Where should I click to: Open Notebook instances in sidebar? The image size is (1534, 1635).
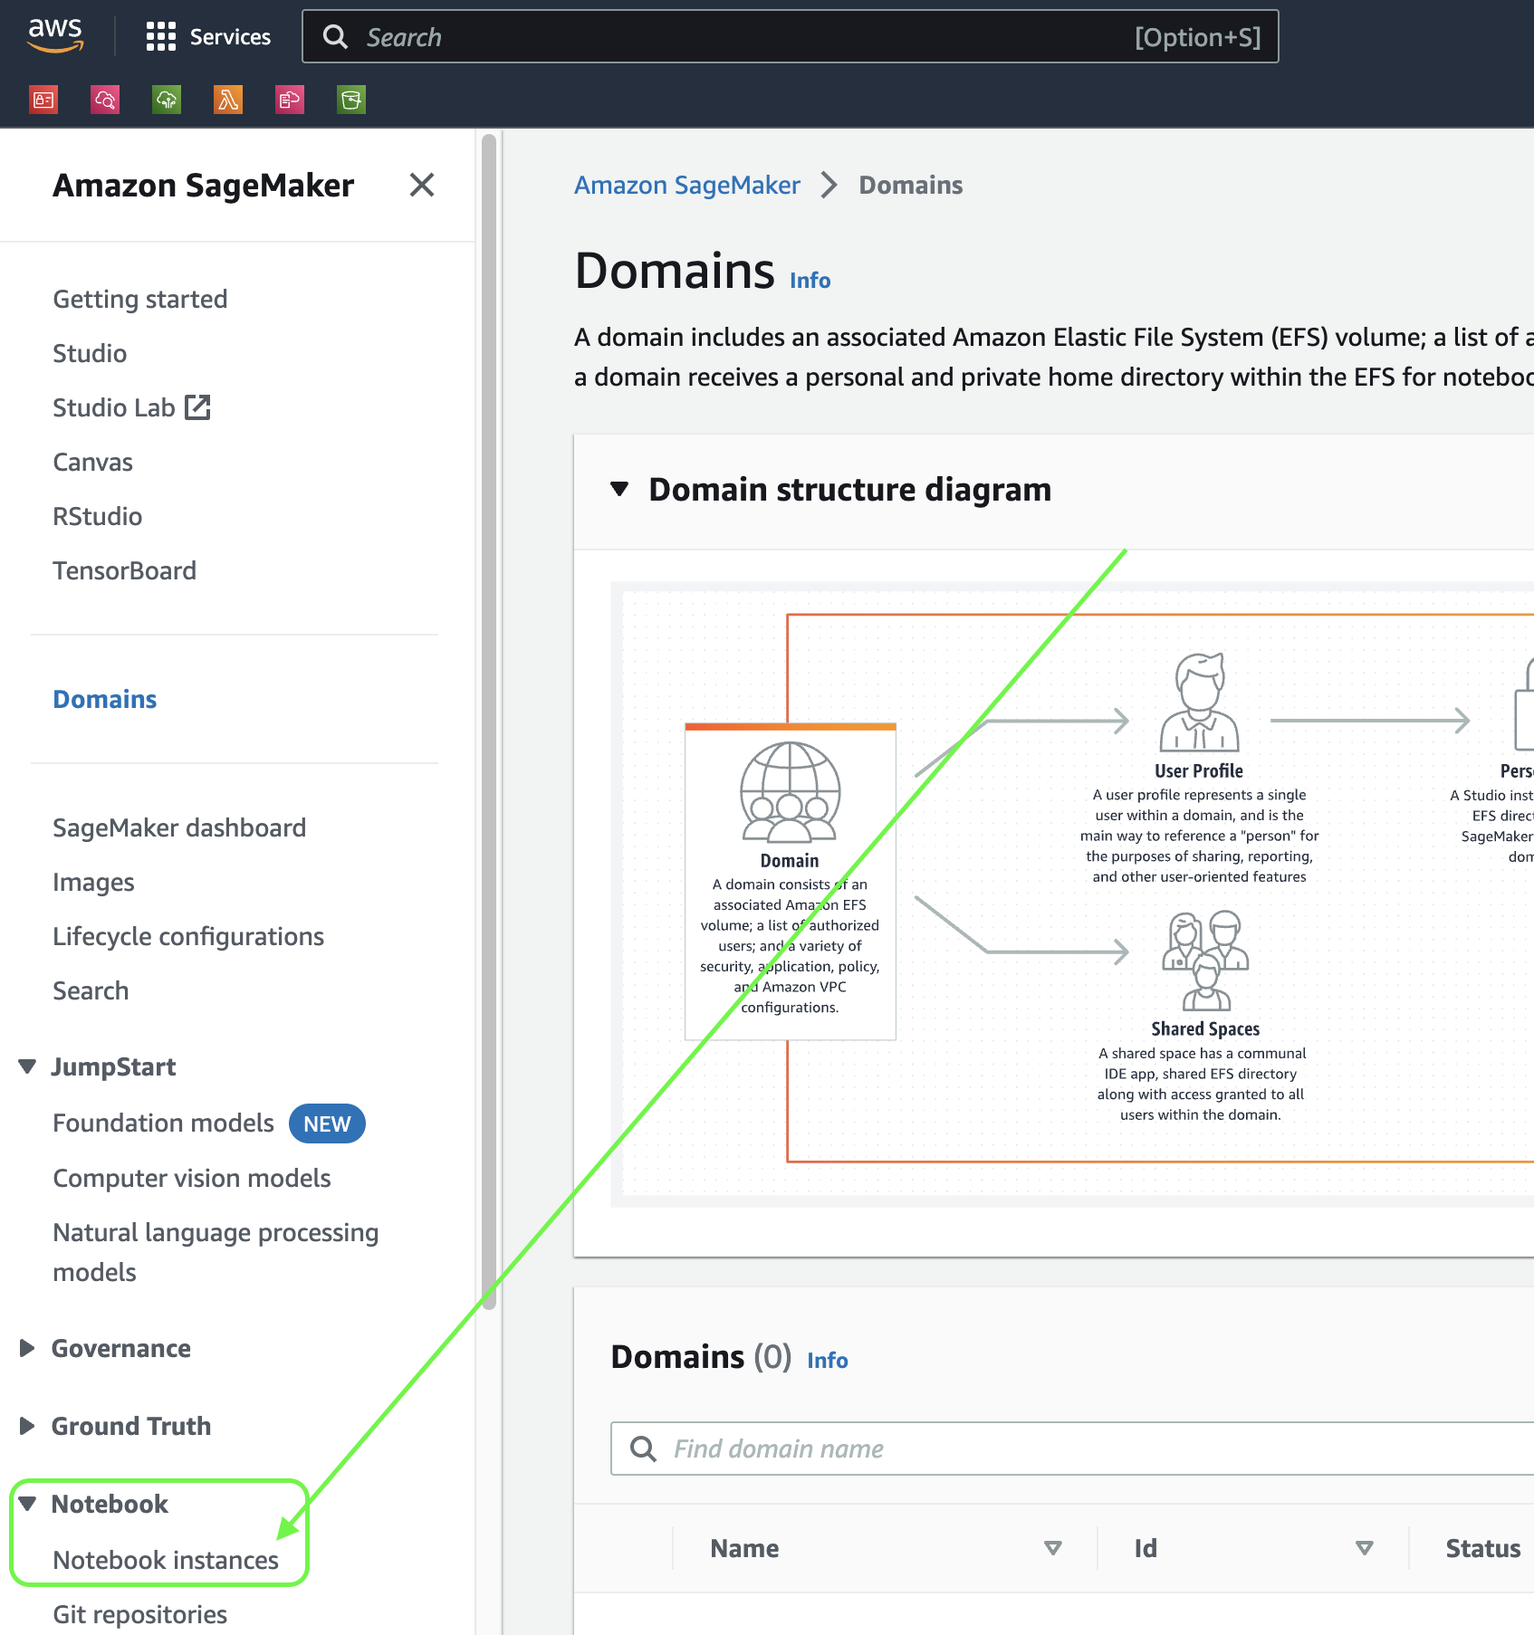click(166, 1560)
